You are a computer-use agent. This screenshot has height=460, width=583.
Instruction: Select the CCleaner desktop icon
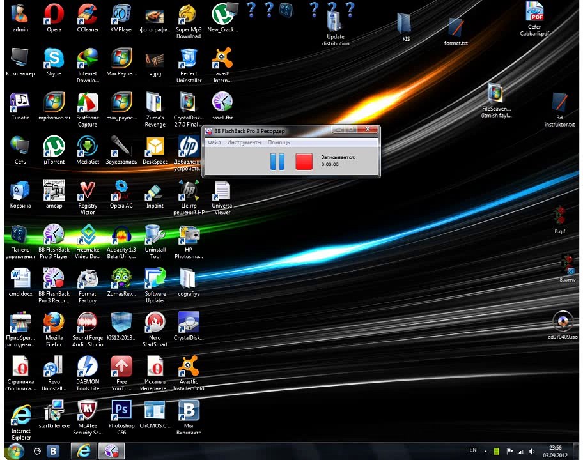(x=88, y=18)
